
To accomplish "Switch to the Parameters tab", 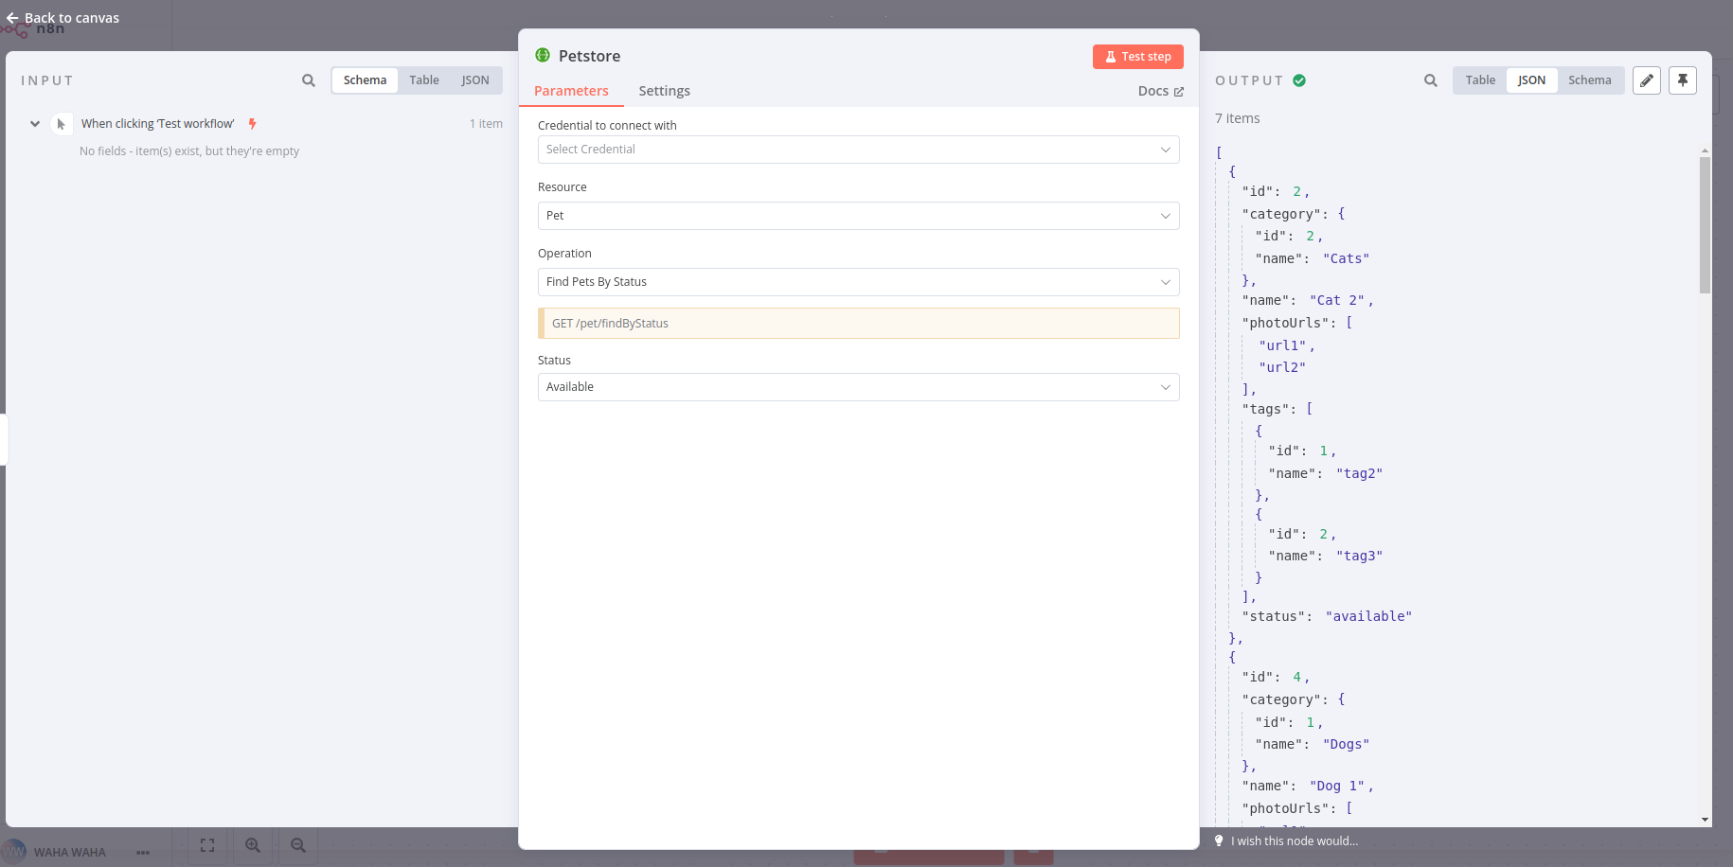I will (x=571, y=91).
